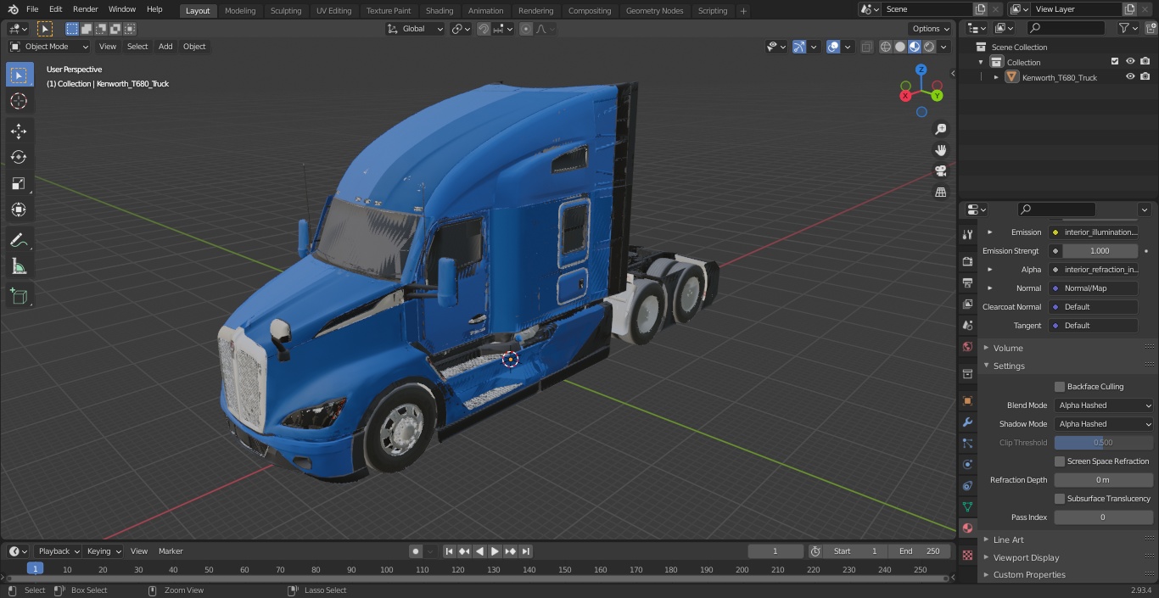Adjust the Emission Strength slider
The height and width of the screenshot is (598, 1159).
(1100, 251)
